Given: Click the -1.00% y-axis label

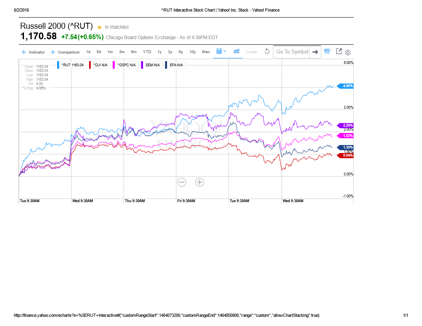Looking at the screenshot, I should [348, 196].
